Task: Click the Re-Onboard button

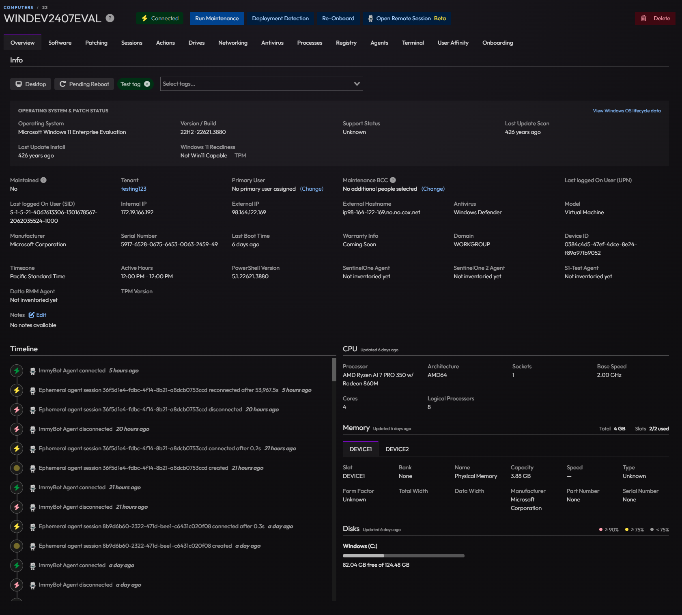Action: 338,18
